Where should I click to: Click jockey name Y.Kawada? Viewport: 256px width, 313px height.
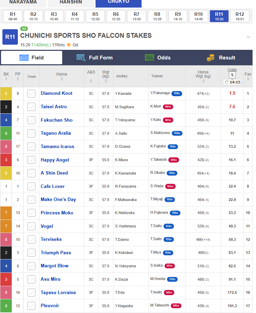[123, 93]
